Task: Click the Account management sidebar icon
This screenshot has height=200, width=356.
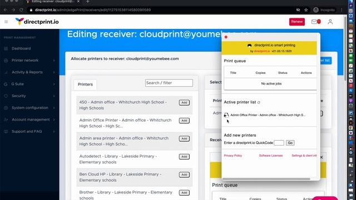Action: coord(6,119)
